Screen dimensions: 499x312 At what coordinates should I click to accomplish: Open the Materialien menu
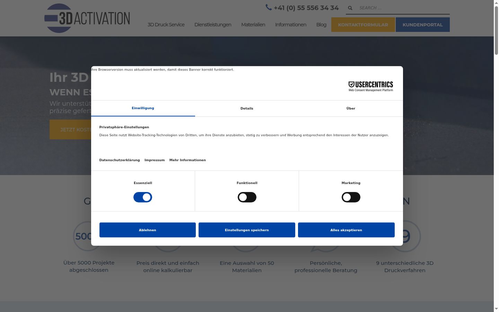253,25
